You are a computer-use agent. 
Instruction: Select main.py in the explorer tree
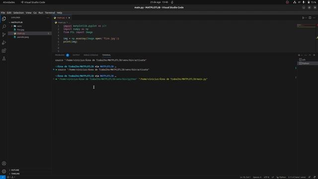(x=30, y=33)
